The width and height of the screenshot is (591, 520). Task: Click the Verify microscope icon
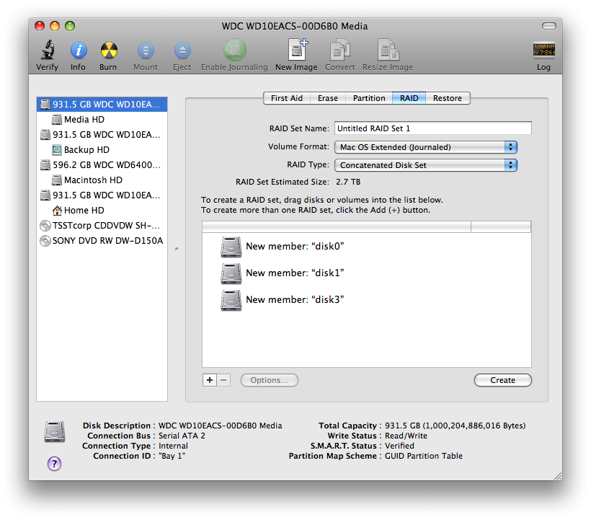48,50
